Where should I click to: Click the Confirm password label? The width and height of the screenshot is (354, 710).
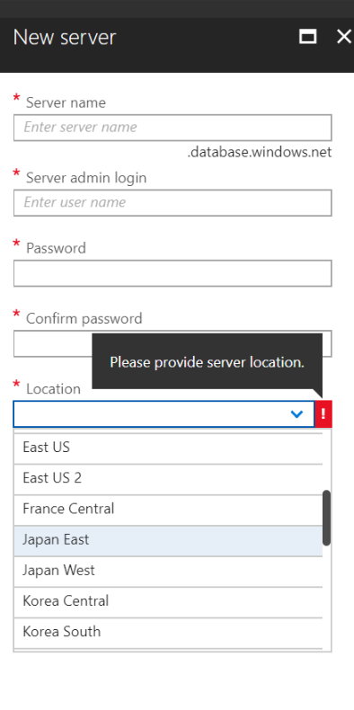tap(84, 319)
